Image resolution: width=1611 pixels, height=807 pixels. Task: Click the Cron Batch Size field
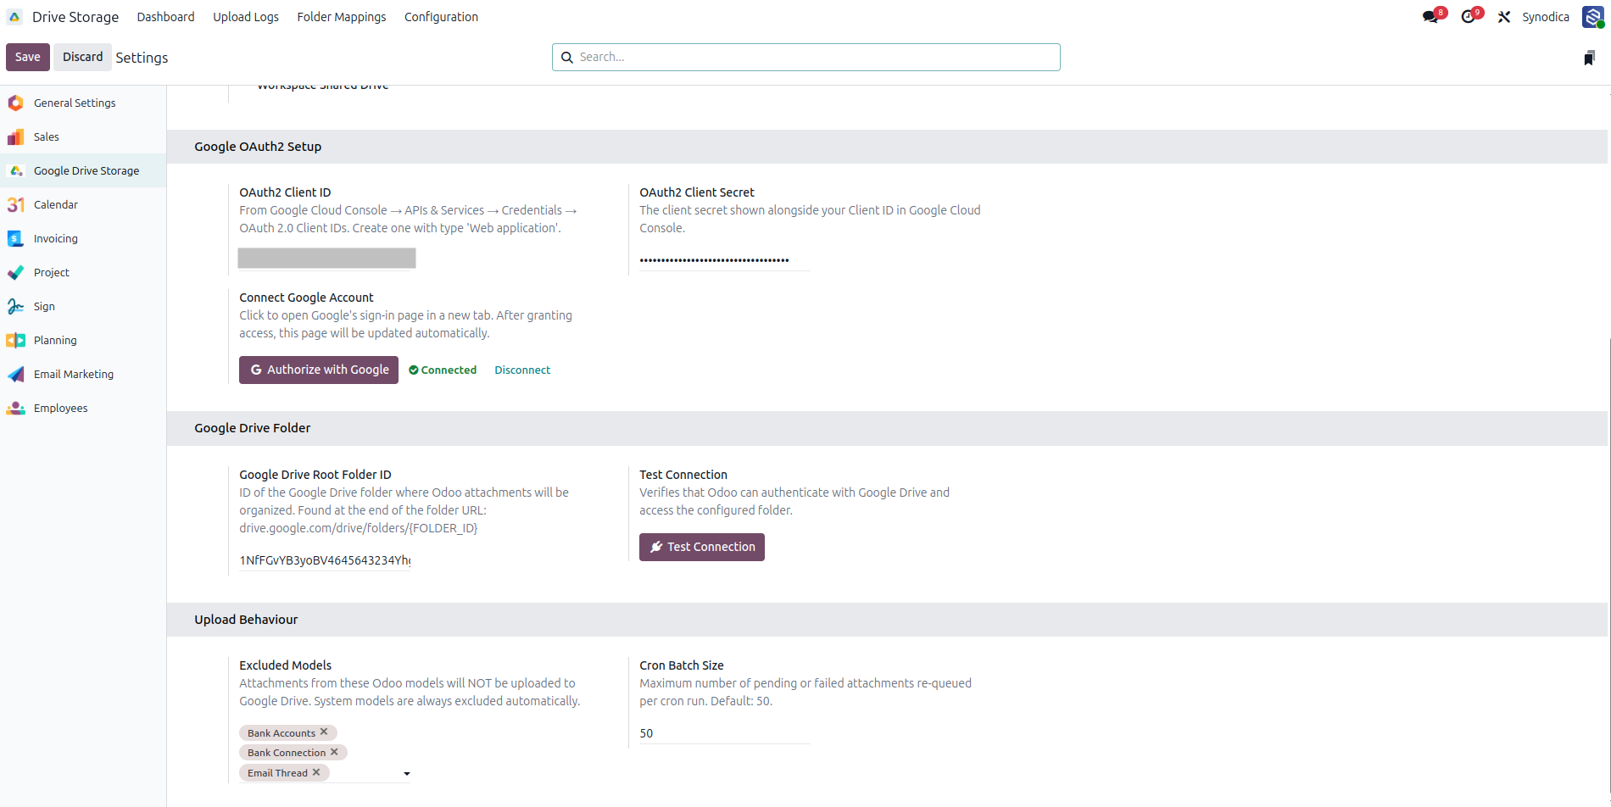pos(724,733)
